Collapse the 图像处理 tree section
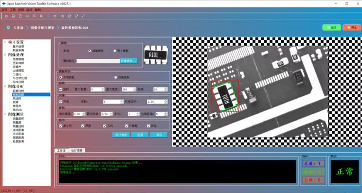Screen dimensions: 362x193 [x=4, y=55]
